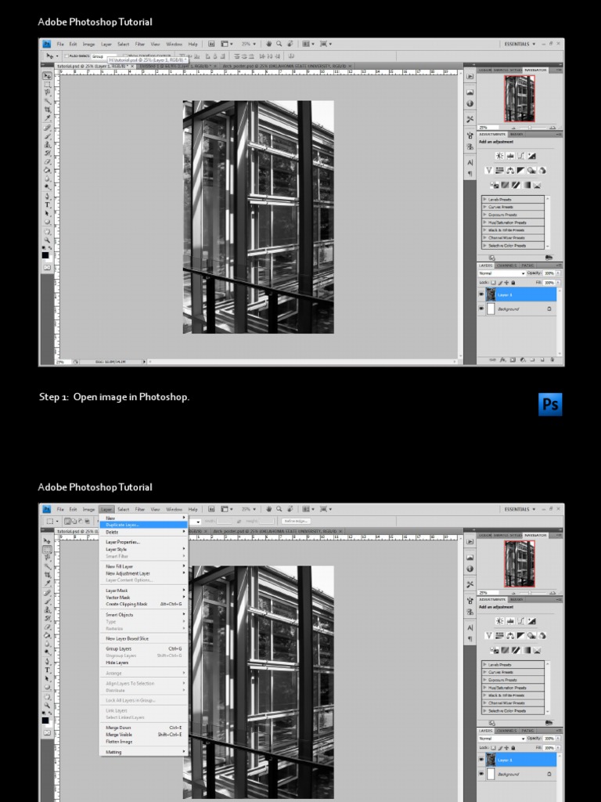Click the Brightness/Contrast adjustment icon in the upper Adjustments panel

pos(498,156)
